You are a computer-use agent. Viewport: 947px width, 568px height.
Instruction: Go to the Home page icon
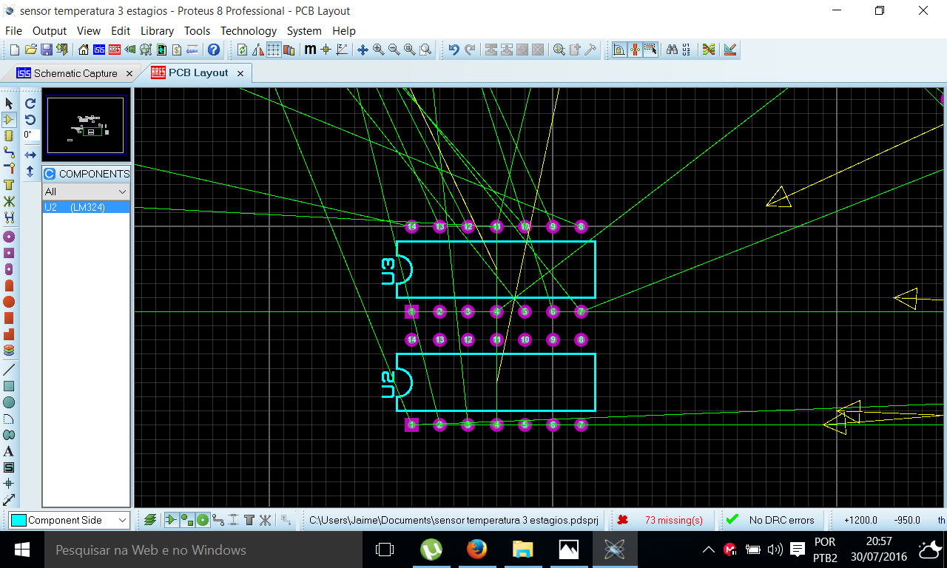(84, 50)
